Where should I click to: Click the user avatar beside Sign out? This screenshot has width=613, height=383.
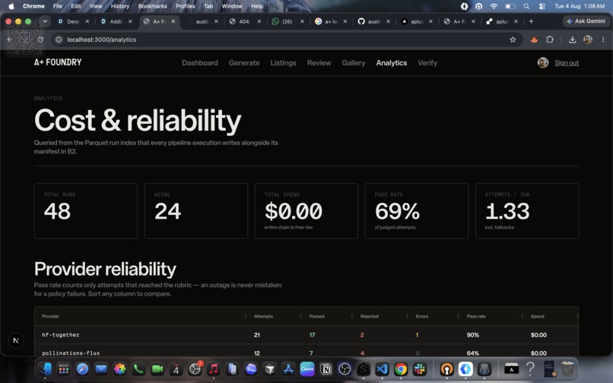pyautogui.click(x=542, y=62)
